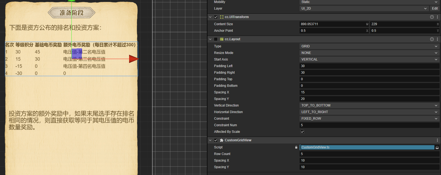The image size is (441, 175).
Task: Open cc.UITransform component options menu
Action: 437,17
